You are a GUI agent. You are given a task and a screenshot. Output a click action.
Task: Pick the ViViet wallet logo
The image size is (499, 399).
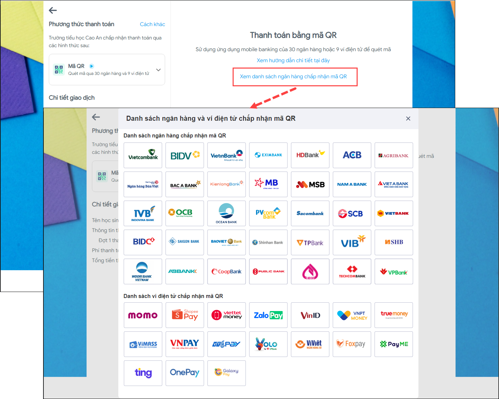tap(310, 344)
